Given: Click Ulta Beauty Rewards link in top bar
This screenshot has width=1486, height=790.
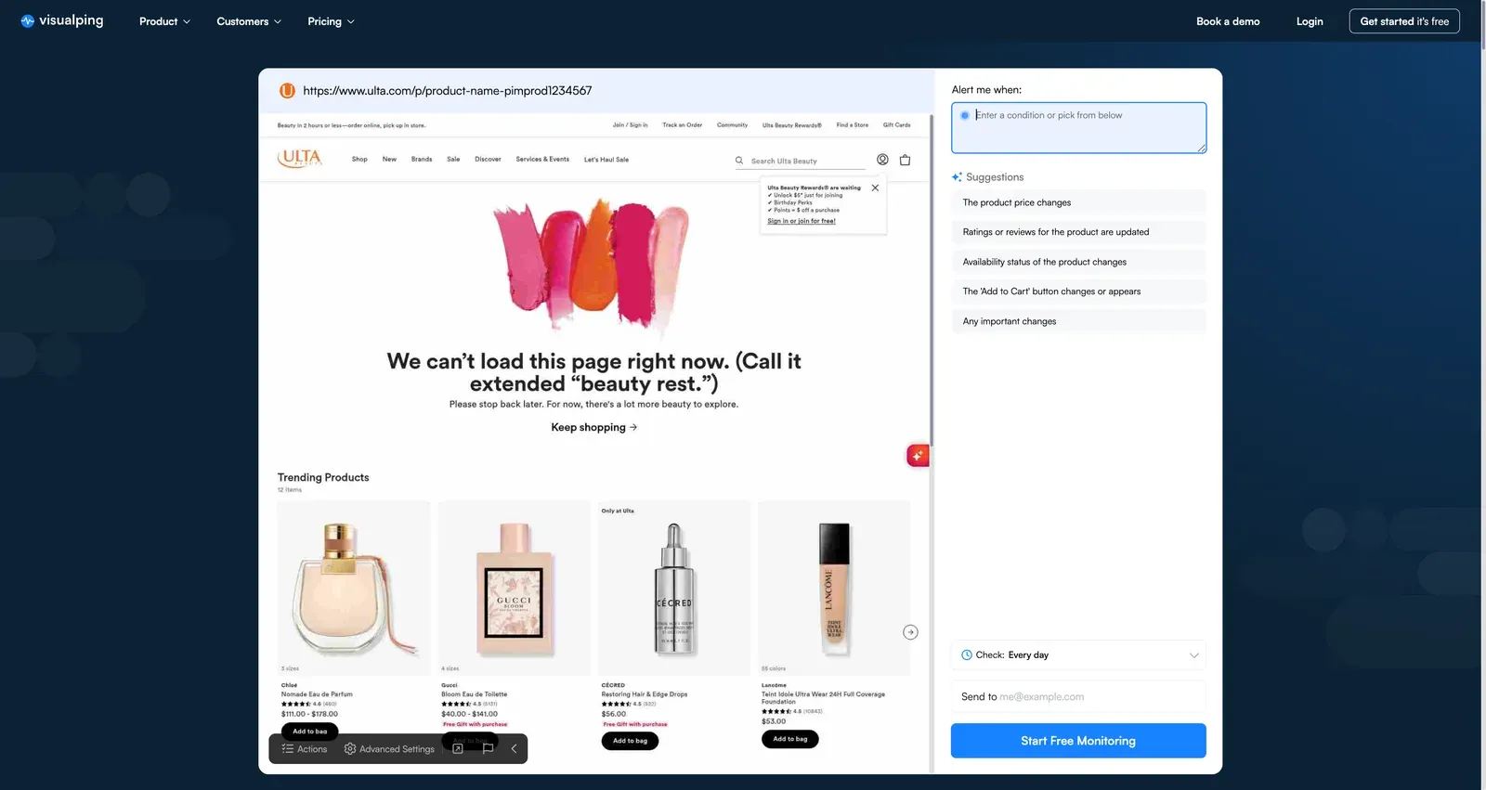Looking at the screenshot, I should [x=792, y=125].
